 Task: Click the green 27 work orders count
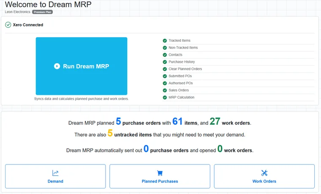point(215,121)
